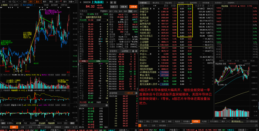Open the 全部明细 filter dropdown

(x=126, y=51)
